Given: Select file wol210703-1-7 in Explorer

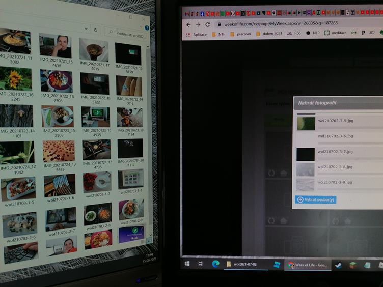Looking at the screenshot, I should click(97, 185).
